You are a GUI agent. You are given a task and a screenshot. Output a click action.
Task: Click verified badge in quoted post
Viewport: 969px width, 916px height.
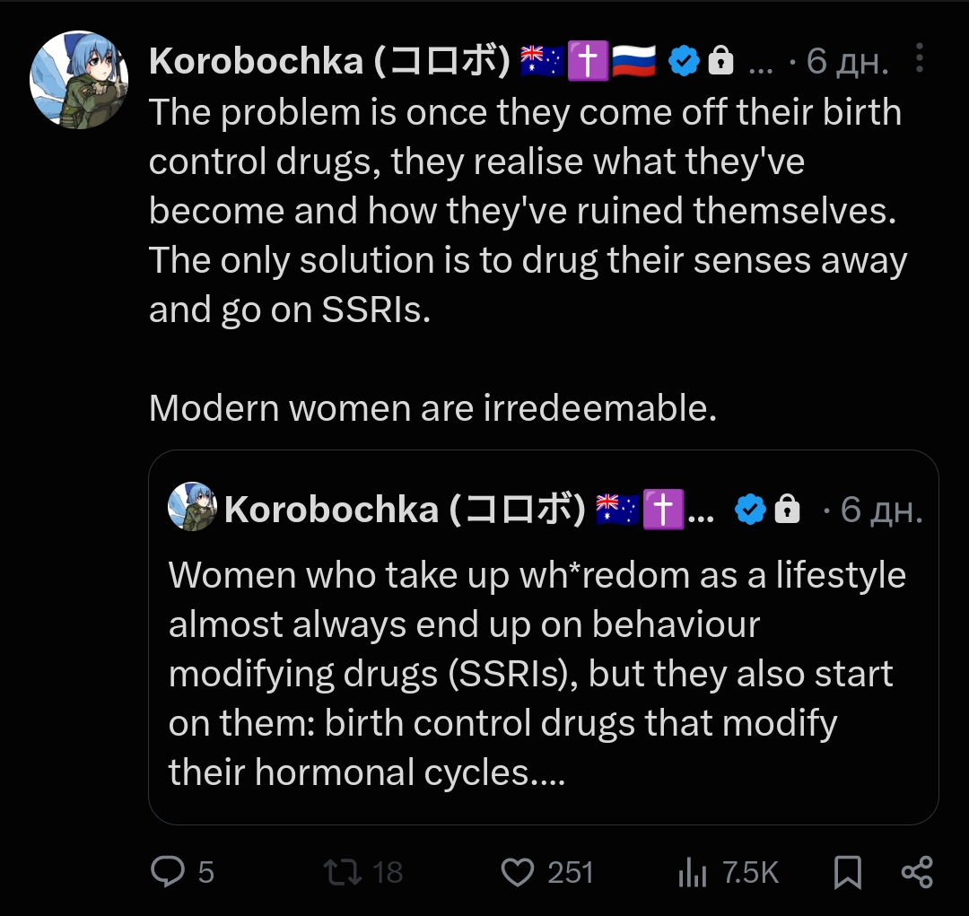750,510
